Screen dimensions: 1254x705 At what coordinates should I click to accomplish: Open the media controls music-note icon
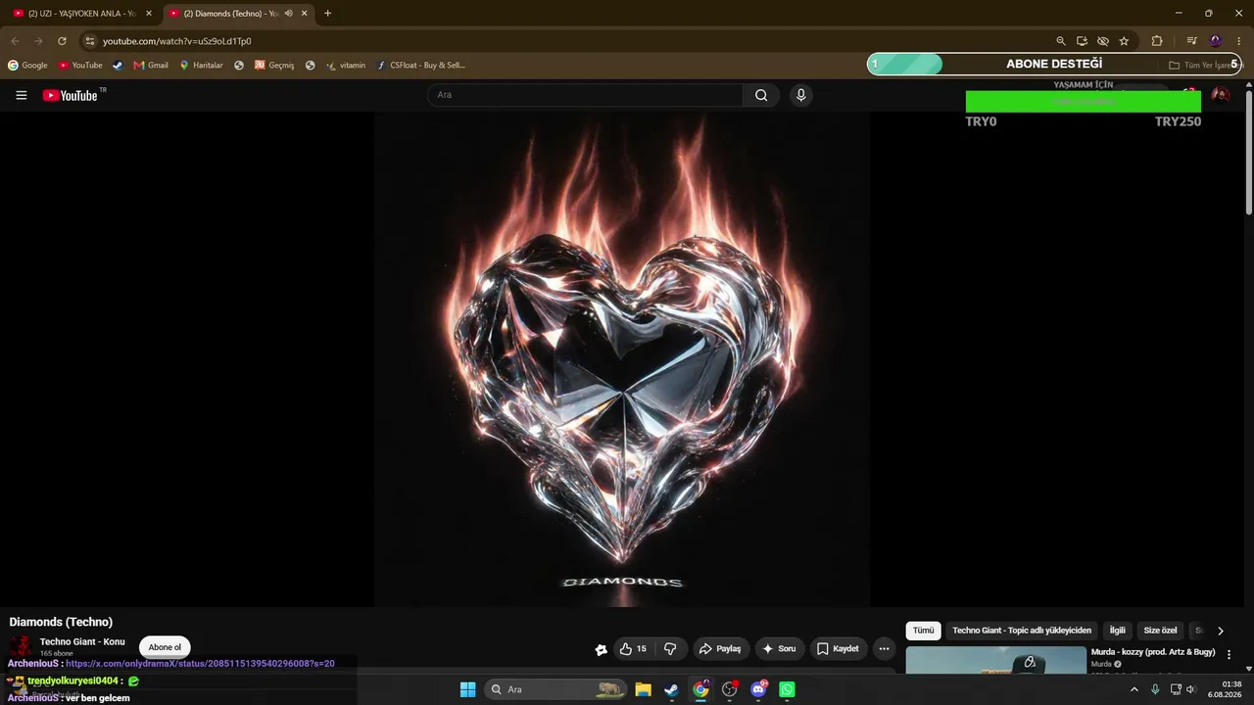point(1191,41)
